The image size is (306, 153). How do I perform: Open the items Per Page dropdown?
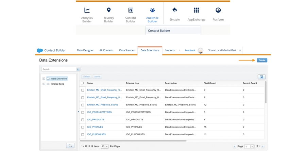click(x=105, y=146)
